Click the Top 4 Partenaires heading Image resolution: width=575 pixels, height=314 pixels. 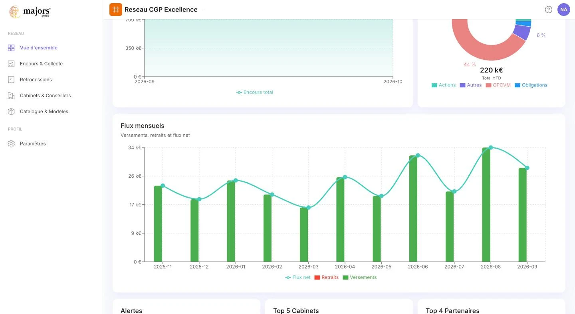pyautogui.click(x=452, y=310)
